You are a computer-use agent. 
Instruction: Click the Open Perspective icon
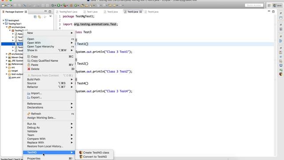pyautogui.click(x=269, y=5)
